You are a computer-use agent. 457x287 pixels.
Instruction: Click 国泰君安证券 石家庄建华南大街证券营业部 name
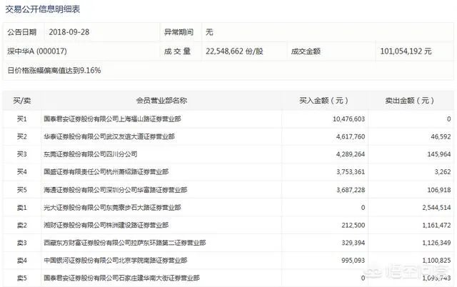[x=121, y=278]
